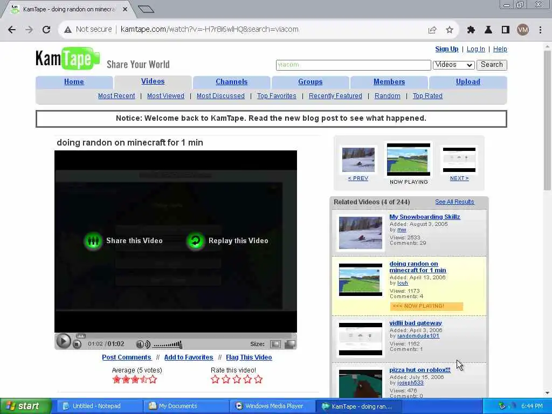The image size is (552, 414).
Task: Open My Snowboarding Skillz thumbnail
Action: [x=361, y=233]
